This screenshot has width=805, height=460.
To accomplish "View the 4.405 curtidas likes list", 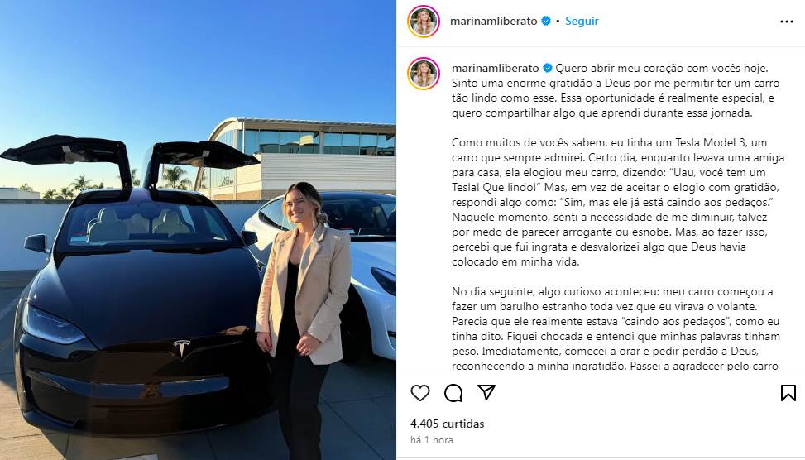I will (447, 424).
